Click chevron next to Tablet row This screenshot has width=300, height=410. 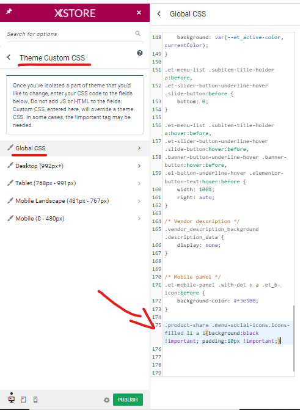(139, 183)
